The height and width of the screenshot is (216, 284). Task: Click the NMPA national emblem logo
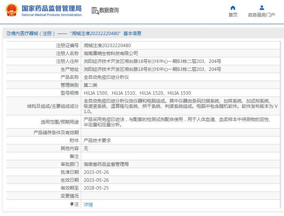(x=11, y=10)
